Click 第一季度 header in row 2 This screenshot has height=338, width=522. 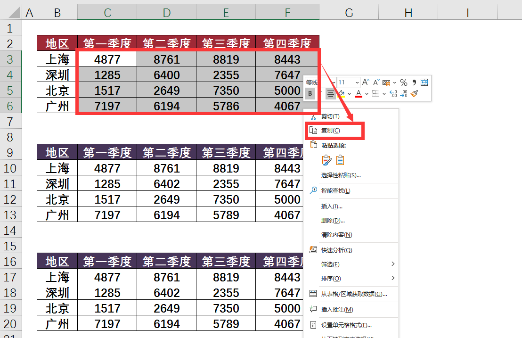point(107,43)
